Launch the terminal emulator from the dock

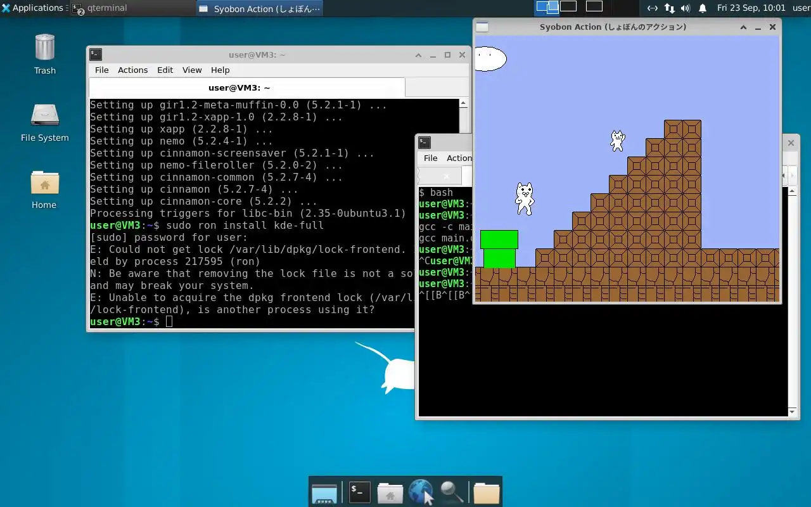359,492
